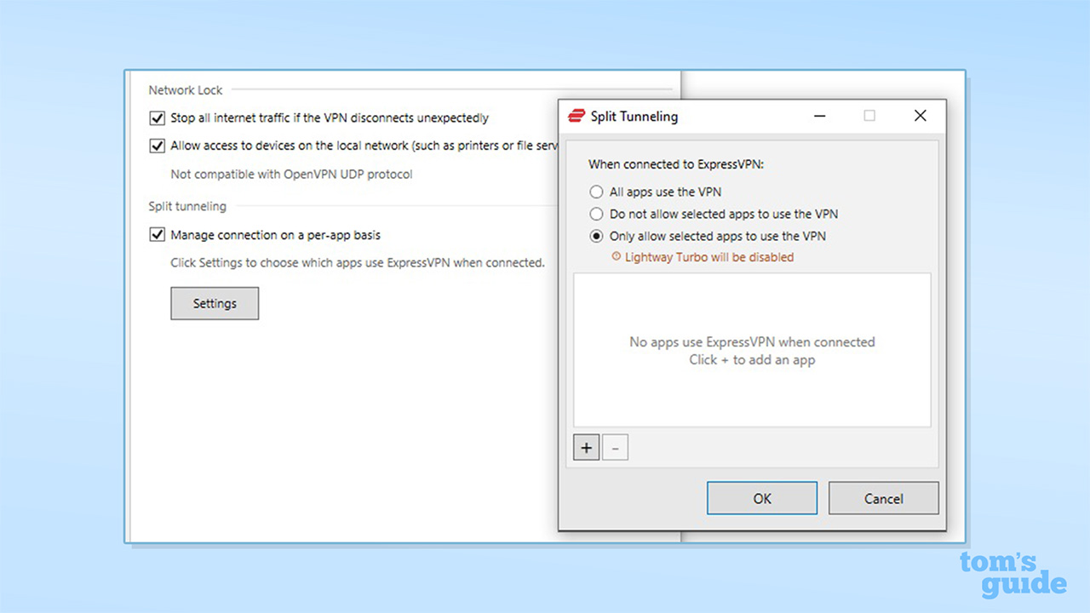The image size is (1090, 613).
Task: Uncheck Manage connection on a per-app basis
Action: click(x=157, y=235)
